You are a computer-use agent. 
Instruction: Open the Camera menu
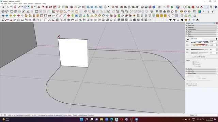(15, 4)
